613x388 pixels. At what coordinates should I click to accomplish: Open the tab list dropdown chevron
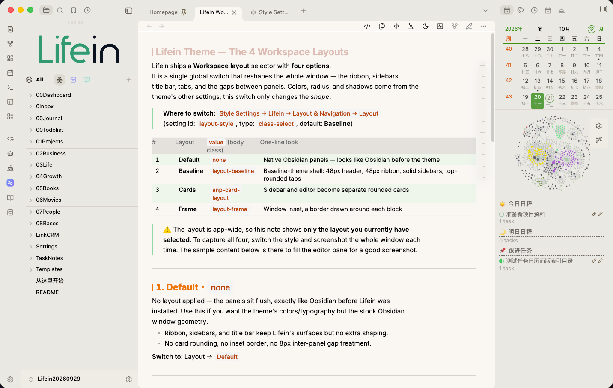485,11
